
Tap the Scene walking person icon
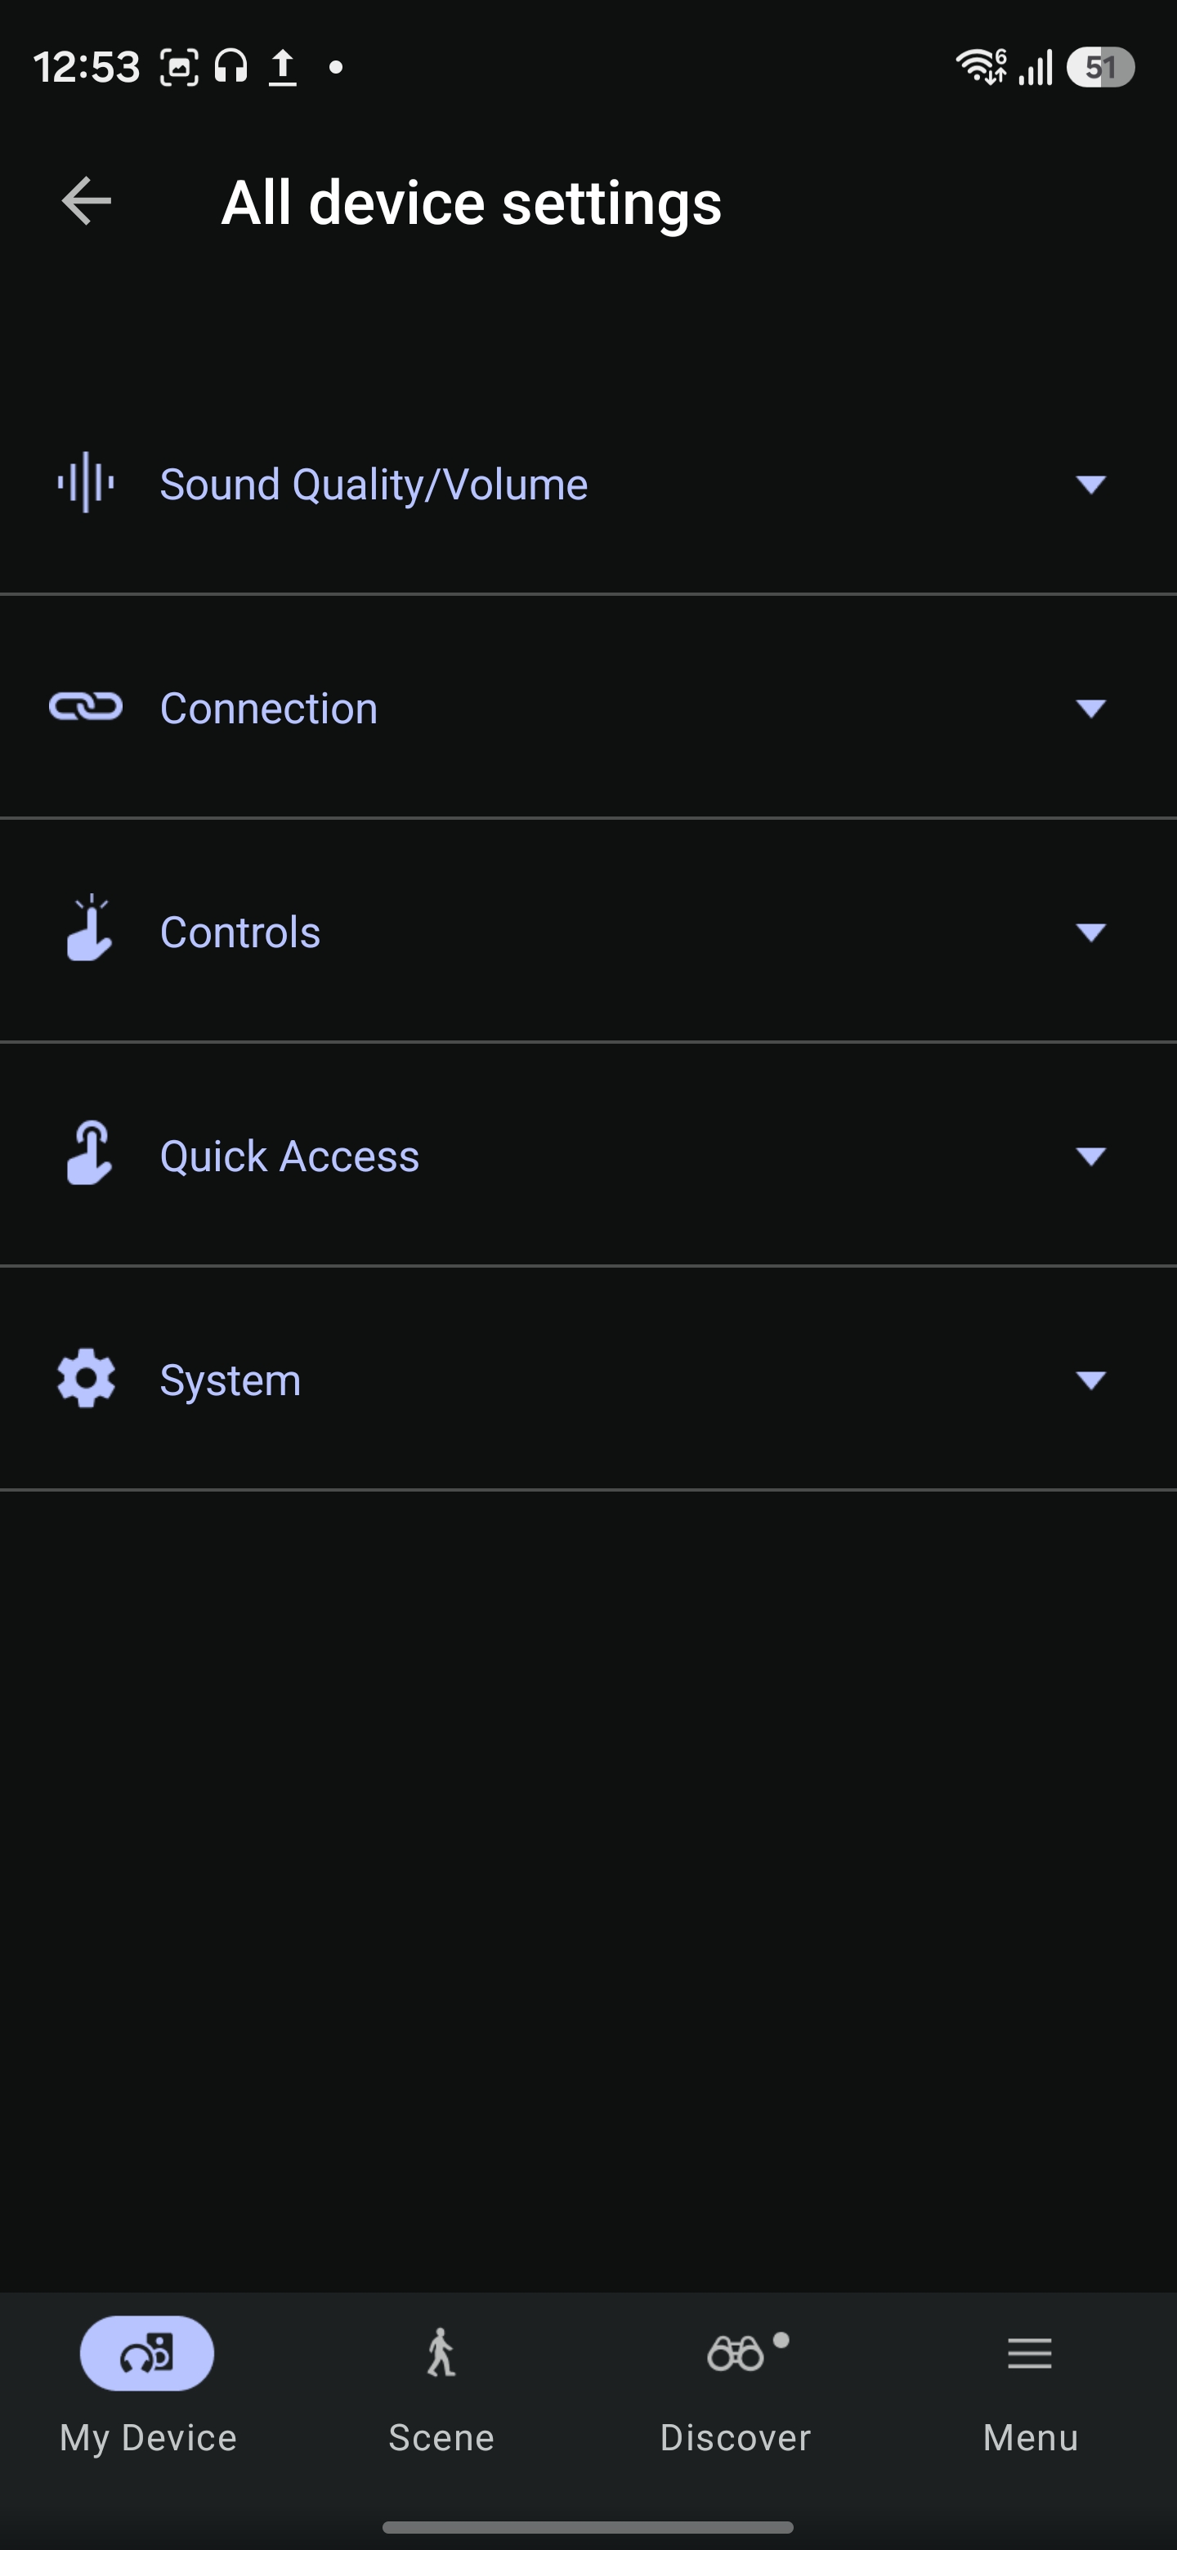441,2353
